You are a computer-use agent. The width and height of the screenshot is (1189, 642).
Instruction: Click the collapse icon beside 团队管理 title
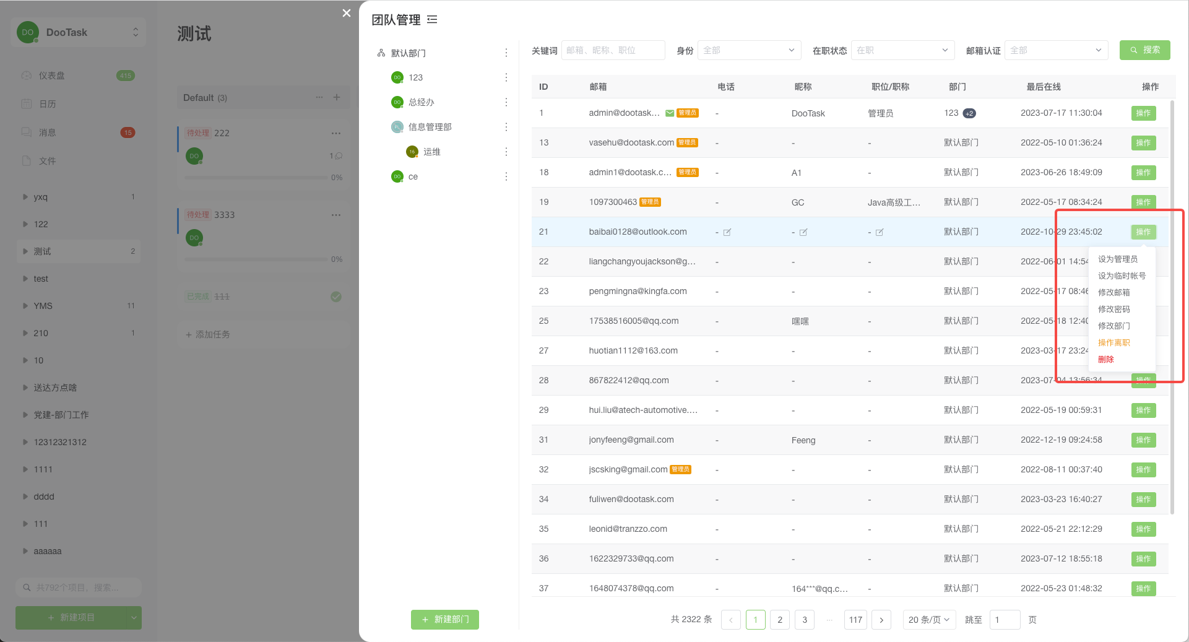pyautogui.click(x=432, y=20)
